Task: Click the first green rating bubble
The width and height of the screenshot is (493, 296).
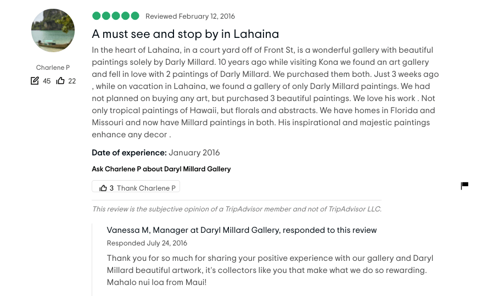Action: [96, 16]
